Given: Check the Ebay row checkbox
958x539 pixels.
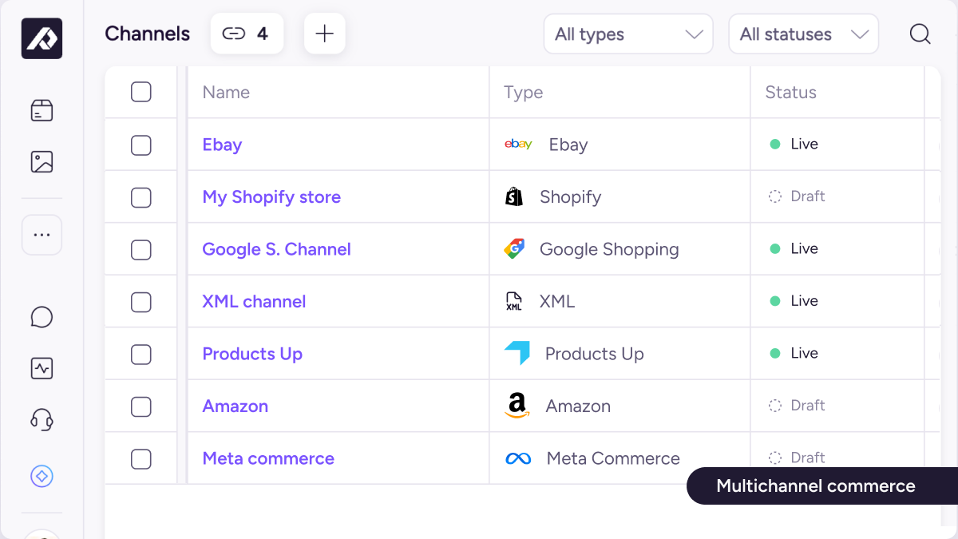Looking at the screenshot, I should tap(141, 145).
